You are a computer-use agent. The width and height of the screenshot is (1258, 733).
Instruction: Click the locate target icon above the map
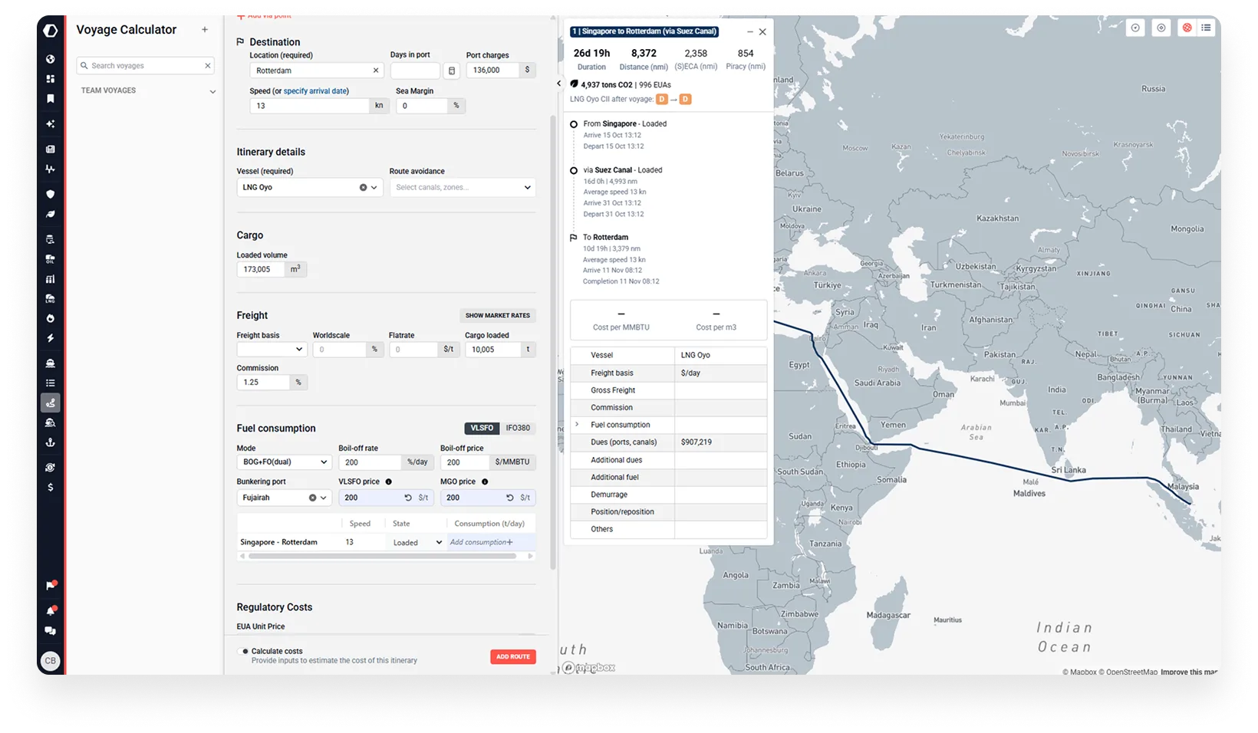click(x=1161, y=28)
